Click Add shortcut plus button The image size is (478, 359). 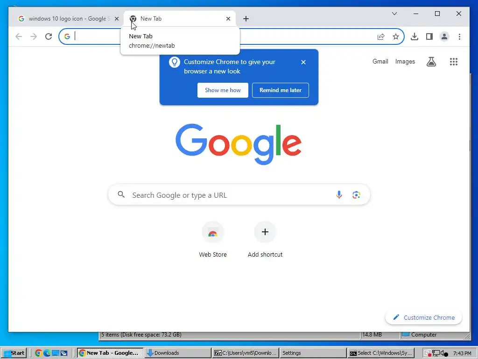[265, 232]
